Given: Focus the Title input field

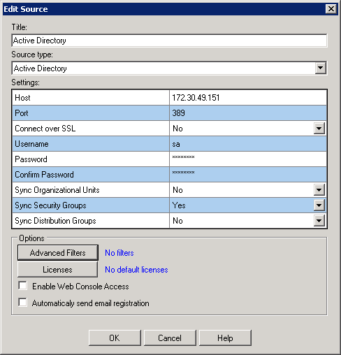Looking at the screenshot, I should pyautogui.click(x=169, y=41).
